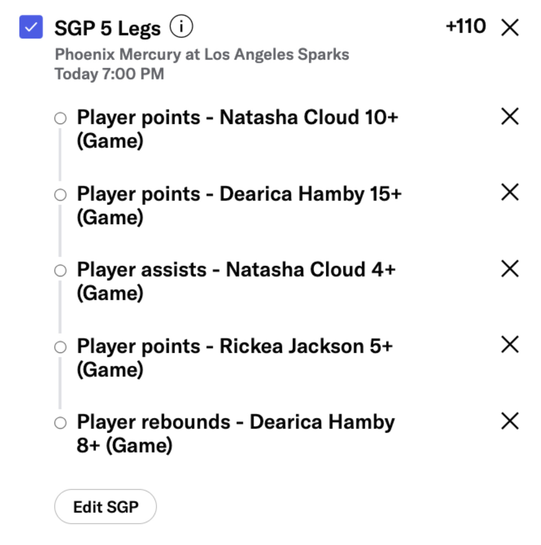Open Phoenix Mercury at Los Angeles Sparks matchup
This screenshot has height=545, width=541.
pos(202,54)
